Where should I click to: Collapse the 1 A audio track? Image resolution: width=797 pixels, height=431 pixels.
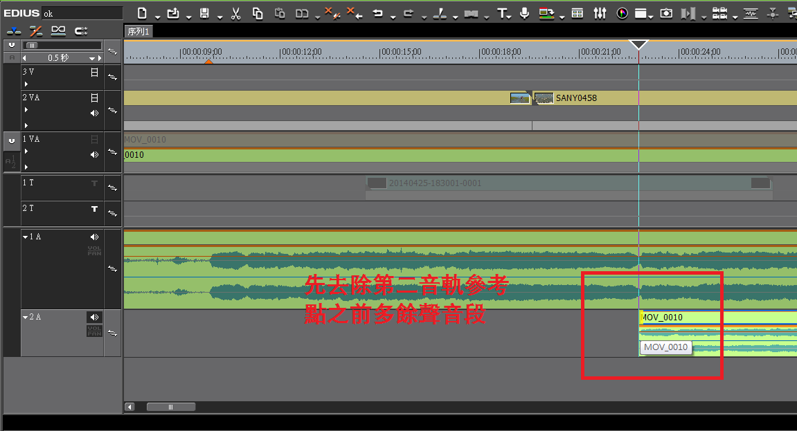(26, 237)
